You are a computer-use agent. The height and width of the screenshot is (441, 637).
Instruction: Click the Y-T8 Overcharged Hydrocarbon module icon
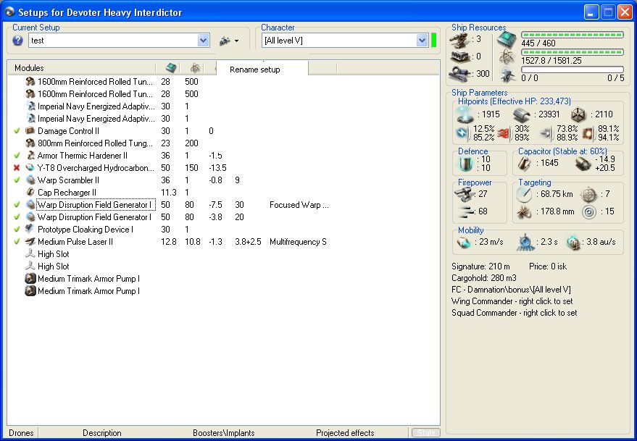(x=30, y=168)
